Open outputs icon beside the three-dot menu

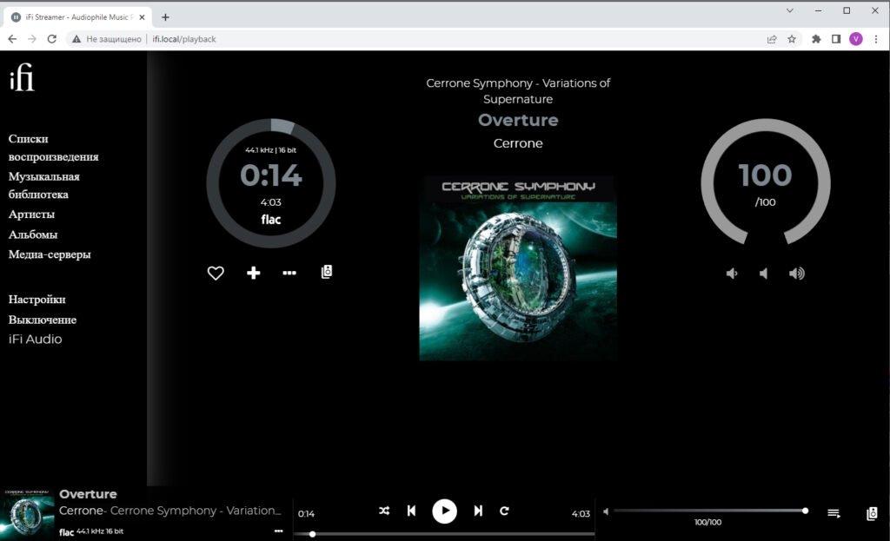pos(327,272)
